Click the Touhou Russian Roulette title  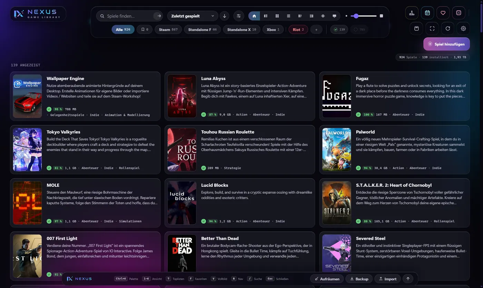click(x=228, y=132)
